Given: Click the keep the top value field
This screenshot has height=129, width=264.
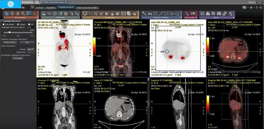Looking at the screenshot, I should (31, 52).
